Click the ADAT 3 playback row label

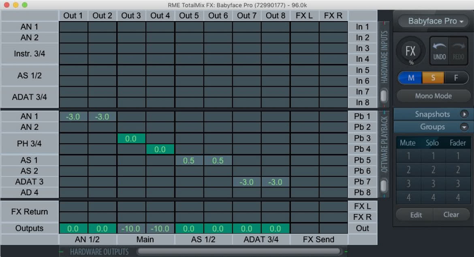coord(29,182)
